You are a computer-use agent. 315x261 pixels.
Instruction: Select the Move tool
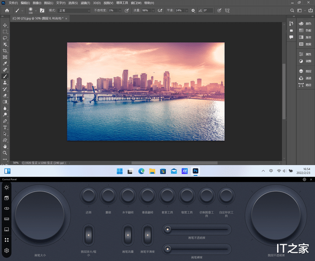click(x=5, y=25)
